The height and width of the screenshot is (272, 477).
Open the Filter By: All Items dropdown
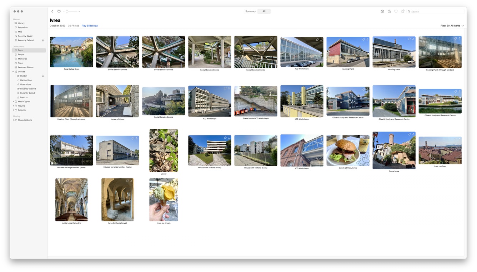click(x=452, y=26)
